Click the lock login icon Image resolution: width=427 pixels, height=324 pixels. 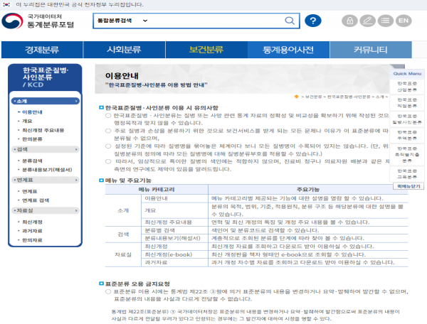[x=349, y=21]
